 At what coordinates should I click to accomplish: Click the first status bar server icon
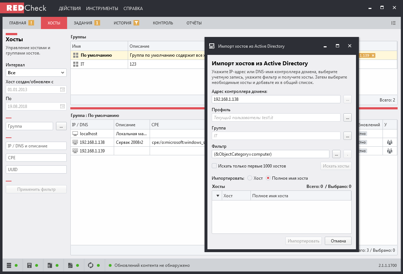(x=9, y=265)
